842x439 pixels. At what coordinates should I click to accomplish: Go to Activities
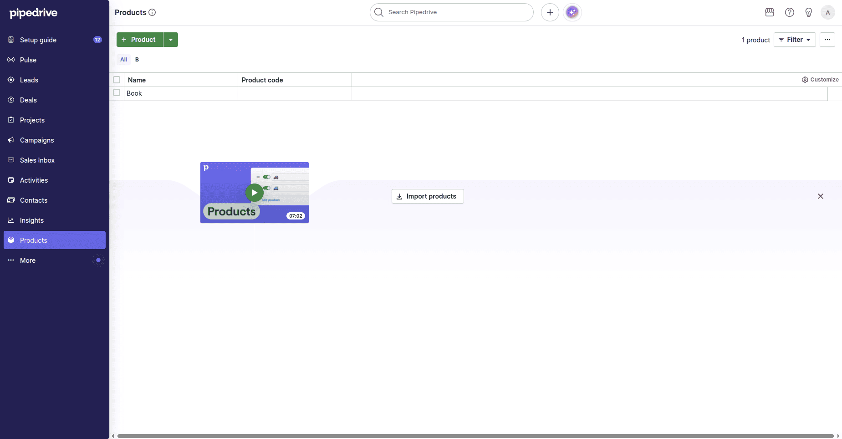(x=55, y=180)
